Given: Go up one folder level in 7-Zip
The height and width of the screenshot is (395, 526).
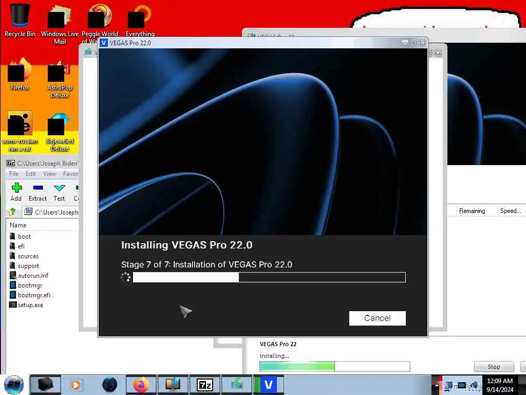Looking at the screenshot, I should 12,212.
